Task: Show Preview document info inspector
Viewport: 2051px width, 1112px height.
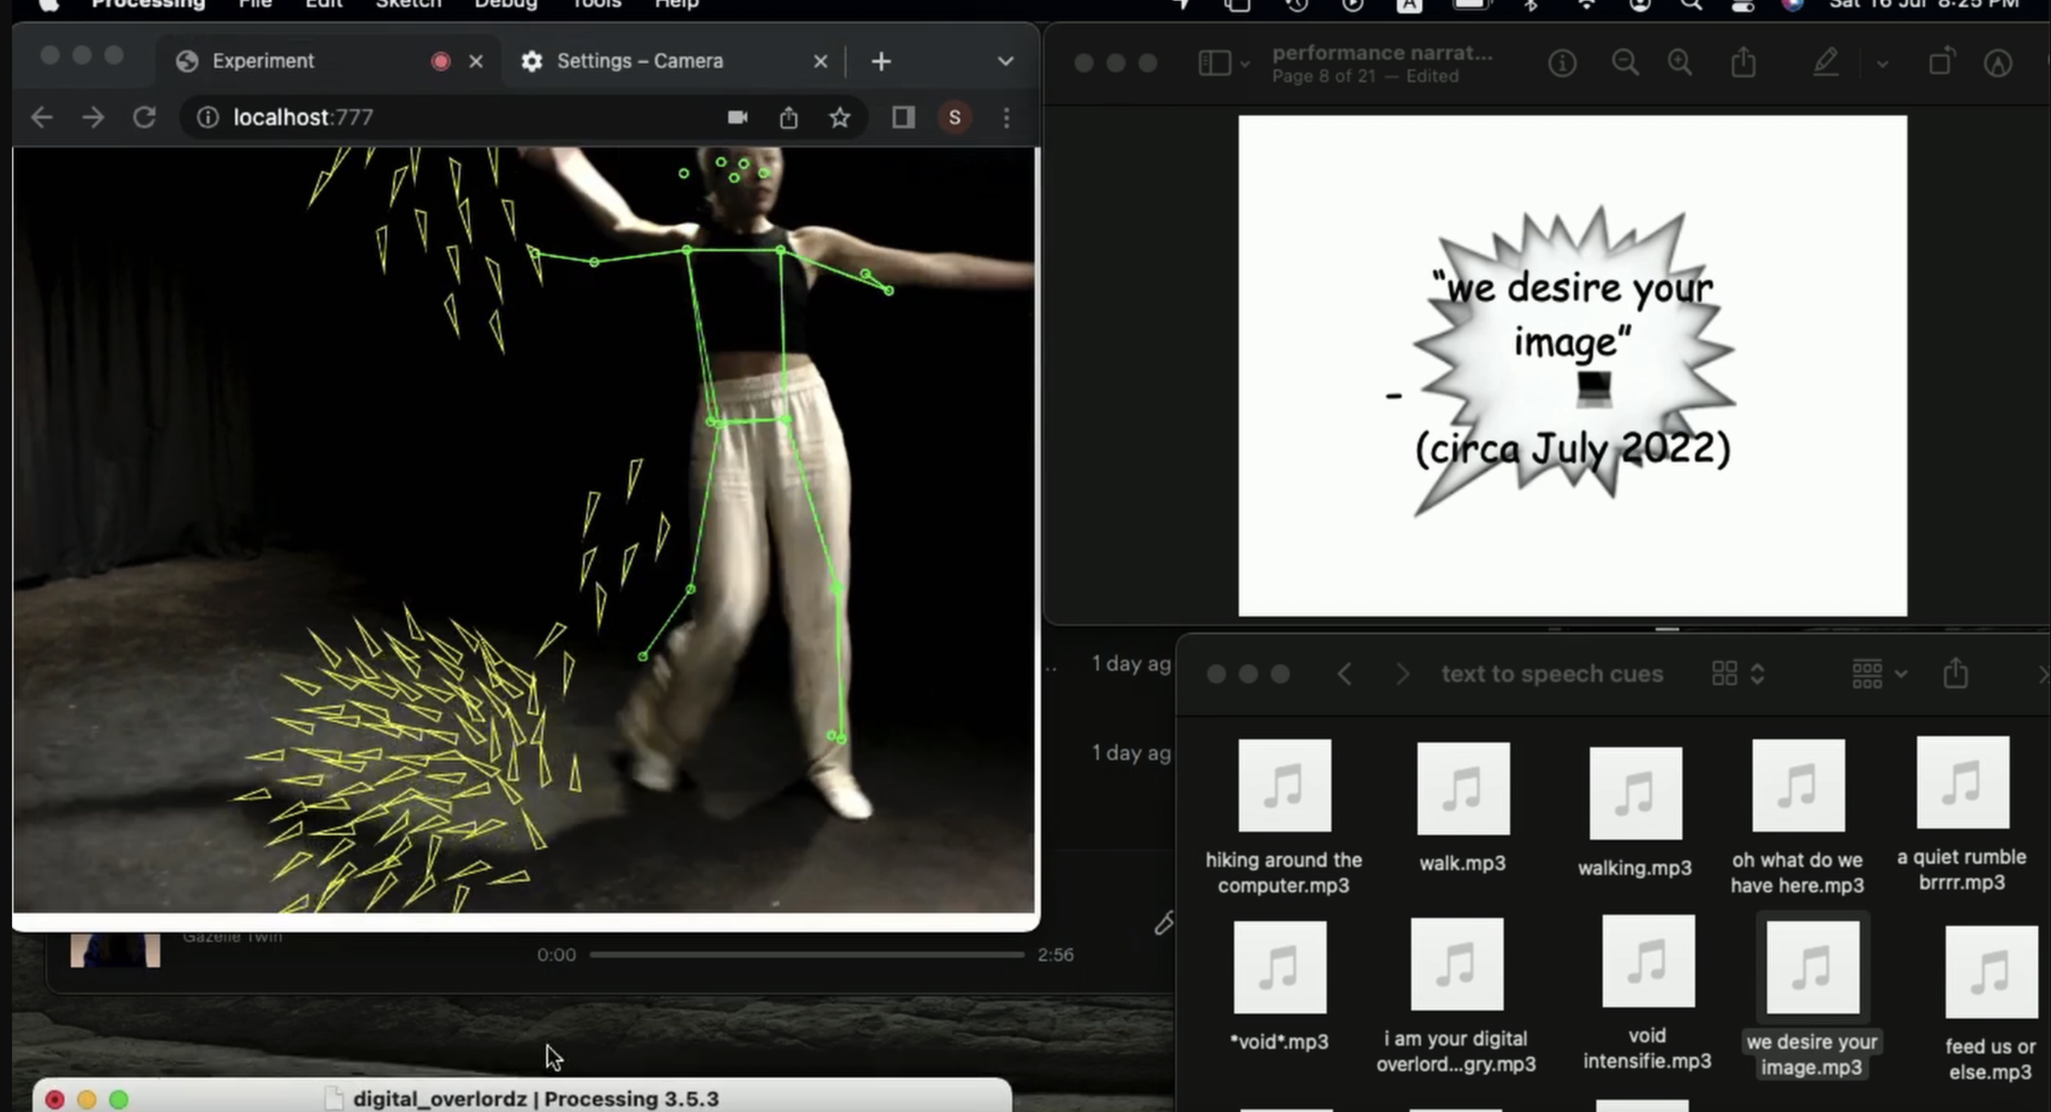Action: pos(1562,63)
